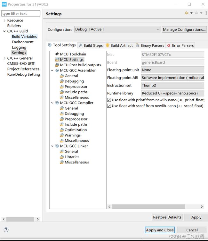Select Project References in the tree

(x=23, y=69)
